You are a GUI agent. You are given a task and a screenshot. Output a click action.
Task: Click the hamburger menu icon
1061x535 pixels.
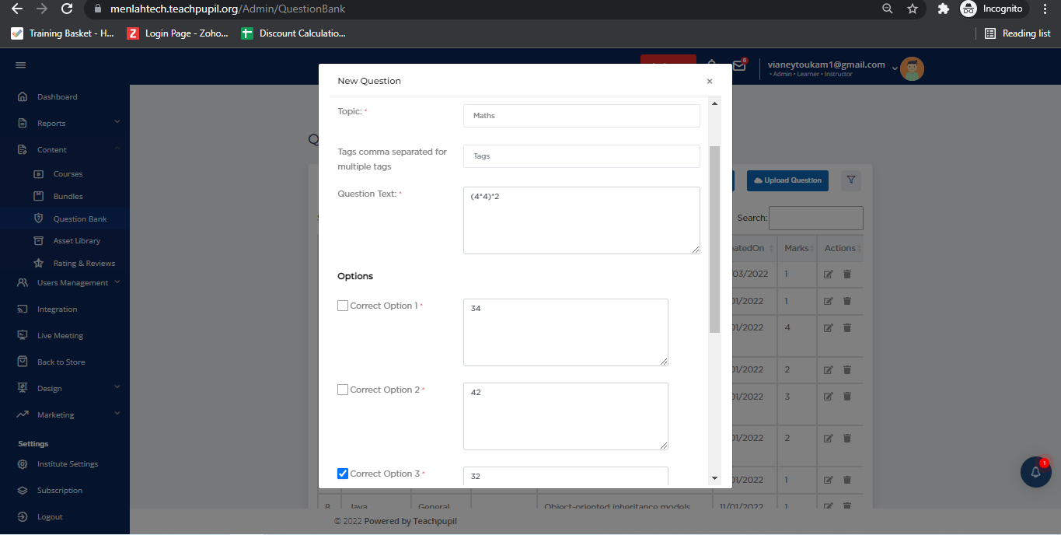coord(21,65)
